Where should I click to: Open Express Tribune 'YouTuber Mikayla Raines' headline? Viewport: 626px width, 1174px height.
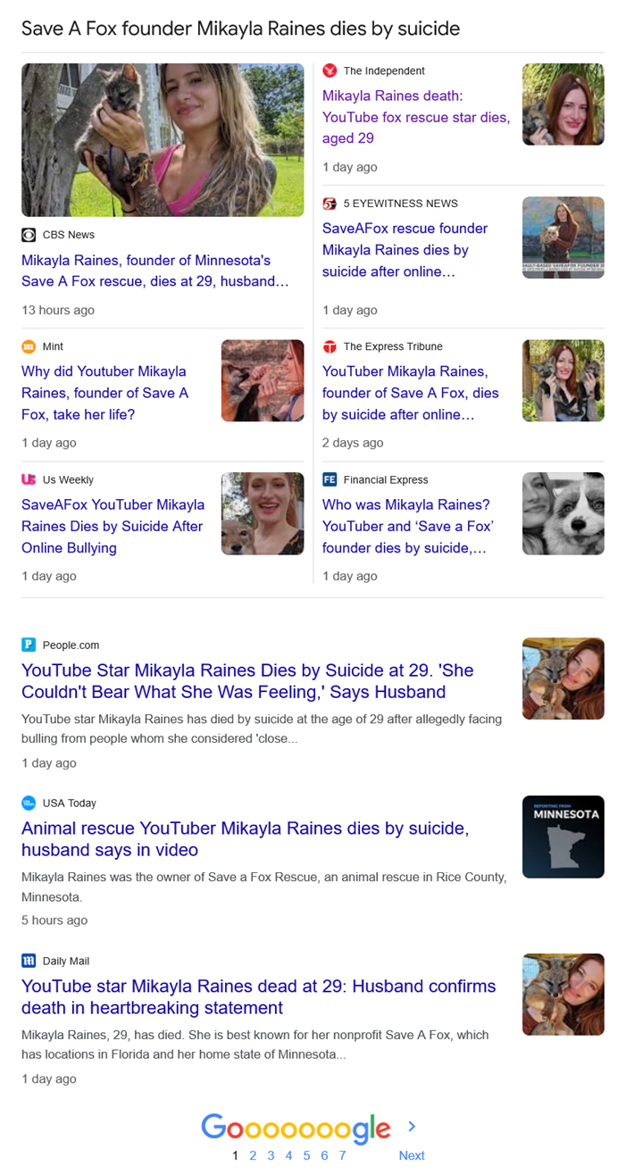(x=411, y=393)
